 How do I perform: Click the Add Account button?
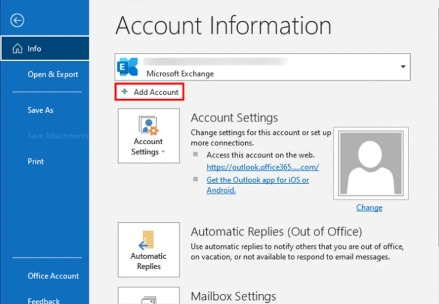coord(149,92)
